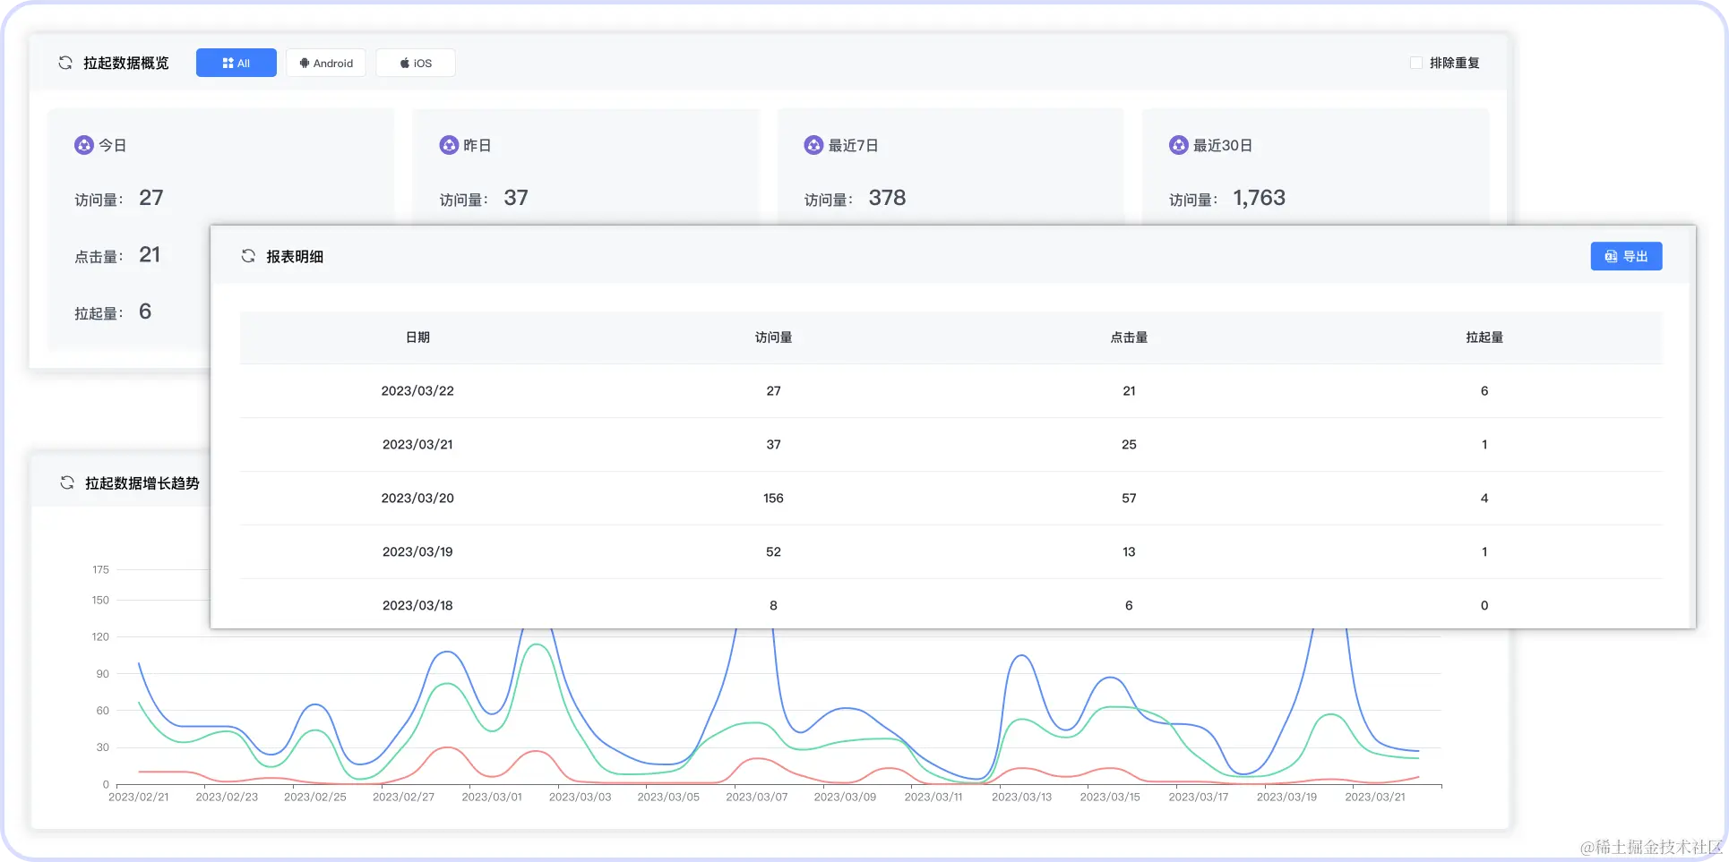Click the icon on the 最近7日 card
1729x862 pixels.
point(813,144)
